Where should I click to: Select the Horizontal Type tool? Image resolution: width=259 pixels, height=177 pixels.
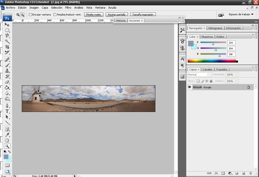7,111
